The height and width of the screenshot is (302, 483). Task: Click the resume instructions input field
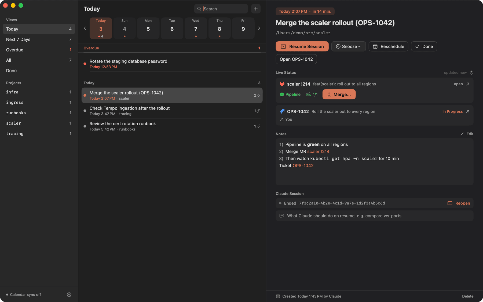coord(375,216)
